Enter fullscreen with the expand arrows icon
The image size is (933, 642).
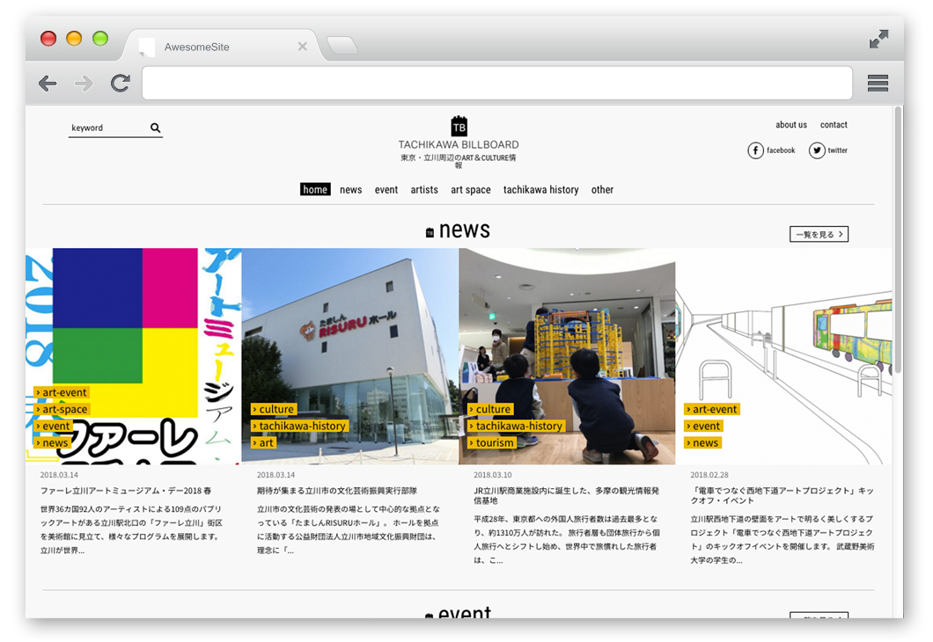point(878,40)
